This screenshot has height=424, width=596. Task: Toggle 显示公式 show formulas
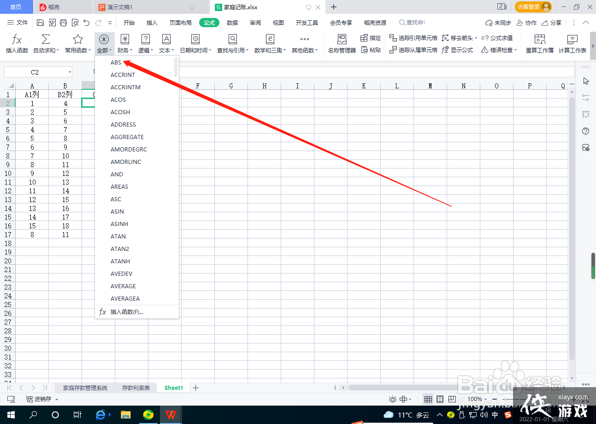click(x=458, y=50)
